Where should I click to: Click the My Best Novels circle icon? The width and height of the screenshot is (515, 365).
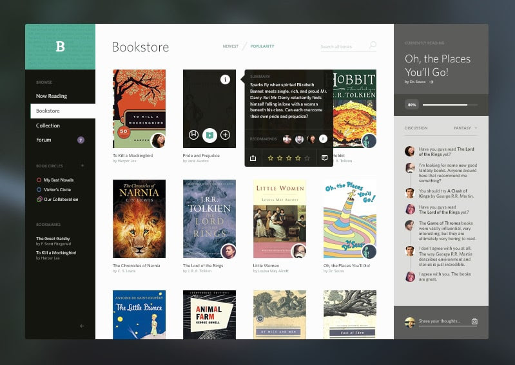coord(39,180)
